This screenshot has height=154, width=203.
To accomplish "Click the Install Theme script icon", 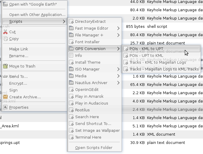I will click(x=71, y=62).
